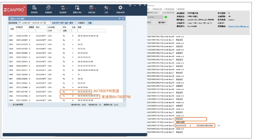Expand arrow next to settings gear icon
Viewport: 253px width, 140px height.
click(124, 8)
